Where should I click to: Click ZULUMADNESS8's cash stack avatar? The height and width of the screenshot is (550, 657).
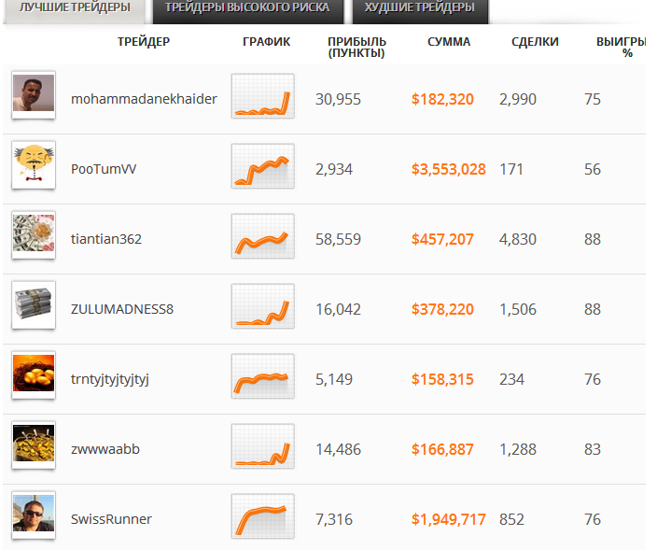[34, 305]
